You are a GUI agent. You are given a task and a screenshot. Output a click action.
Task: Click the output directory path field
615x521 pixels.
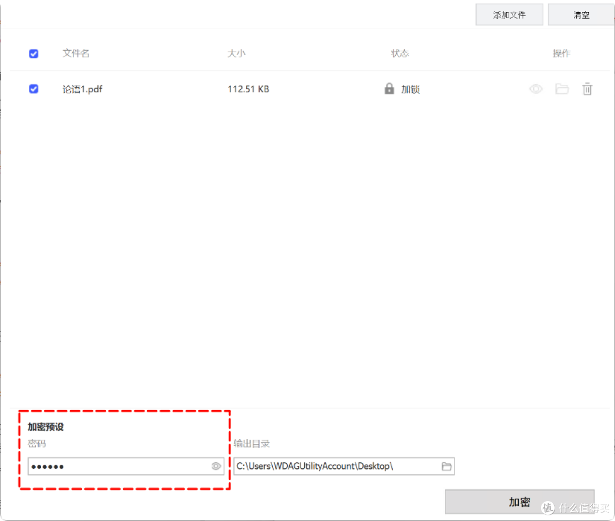click(x=344, y=466)
